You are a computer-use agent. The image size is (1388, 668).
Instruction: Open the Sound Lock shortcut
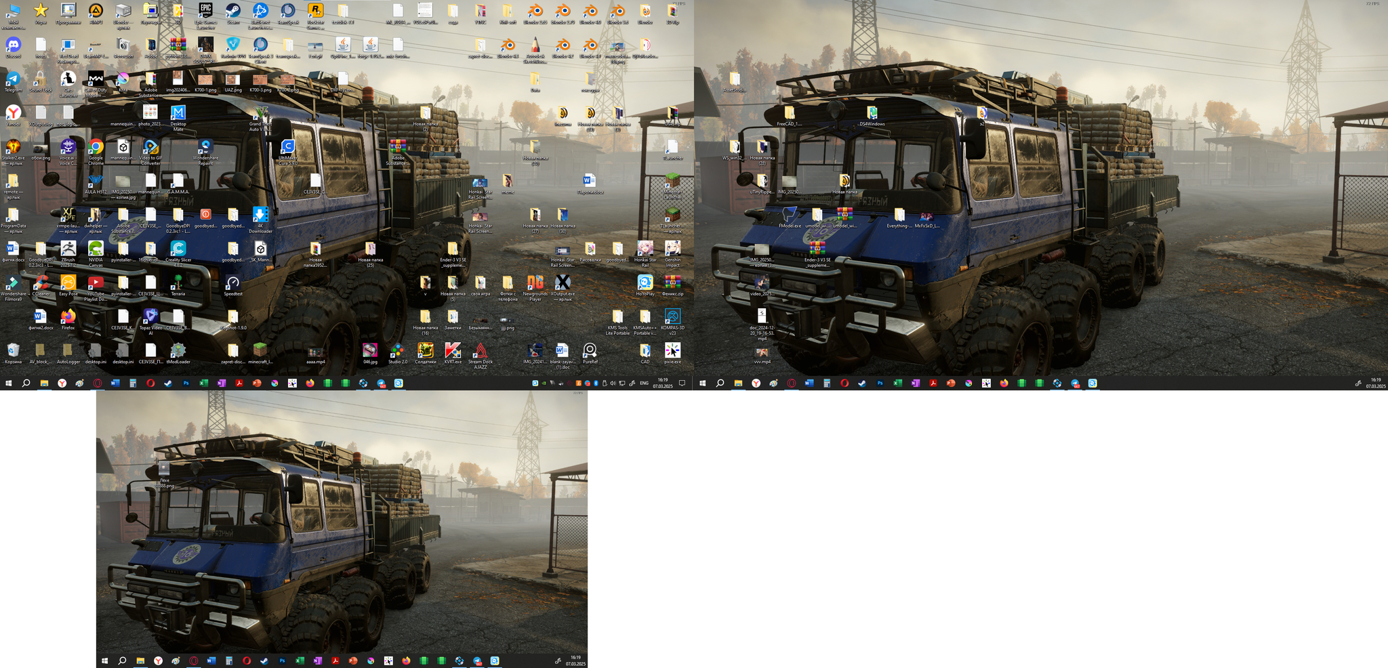(41, 82)
